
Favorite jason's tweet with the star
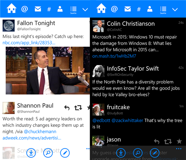tap(179, 141)
